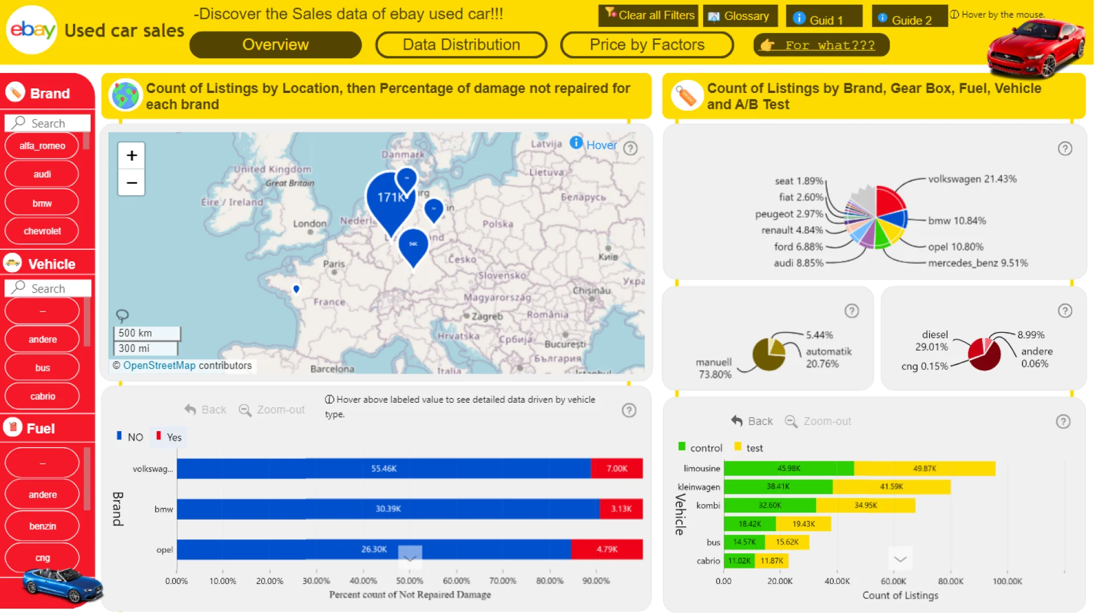
Task: Click the Fuel pump icon in sidebar
Action: pyautogui.click(x=13, y=427)
